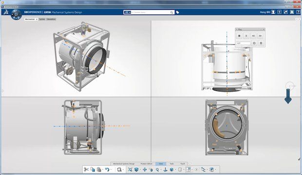Click the Cut scissors tool
Viewport: 302px width, 175px height.
click(86, 170)
